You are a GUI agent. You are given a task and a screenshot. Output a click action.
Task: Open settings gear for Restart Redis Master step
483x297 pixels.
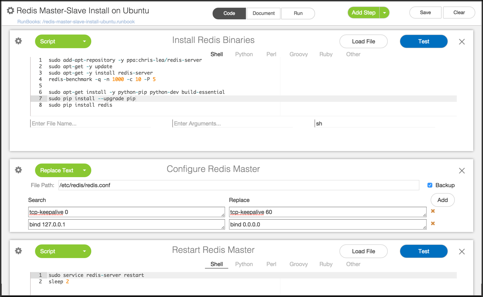18,251
